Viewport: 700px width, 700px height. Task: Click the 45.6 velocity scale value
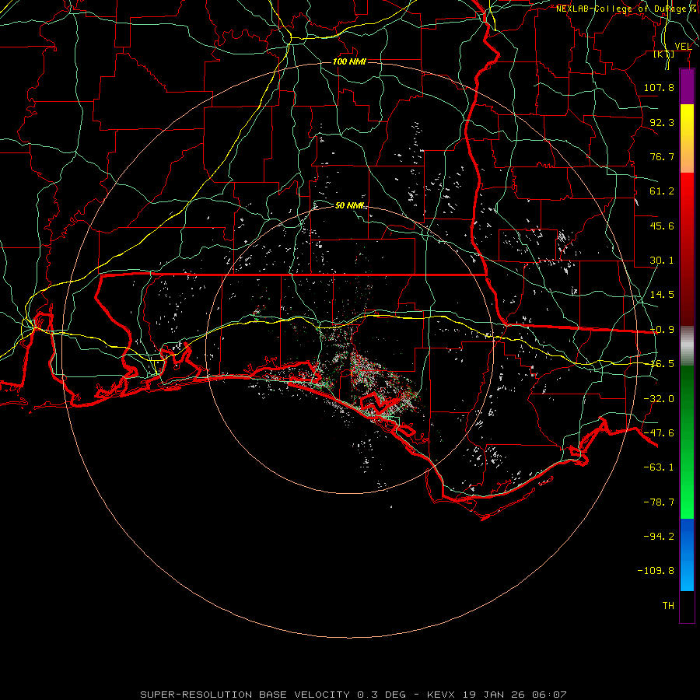click(x=662, y=226)
